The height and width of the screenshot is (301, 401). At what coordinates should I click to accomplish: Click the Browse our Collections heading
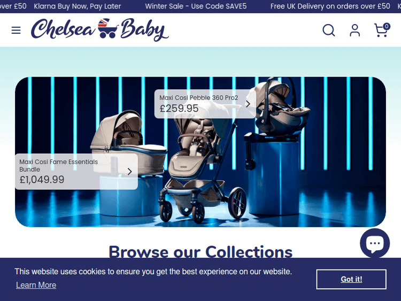[x=200, y=252]
